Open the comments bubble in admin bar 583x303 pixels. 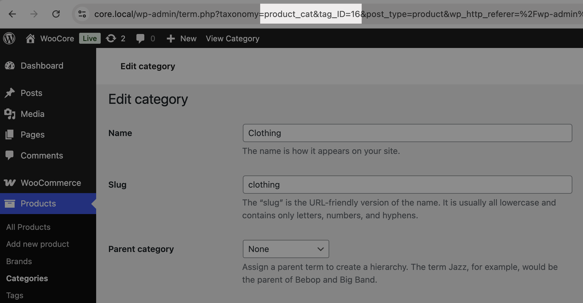(141, 38)
